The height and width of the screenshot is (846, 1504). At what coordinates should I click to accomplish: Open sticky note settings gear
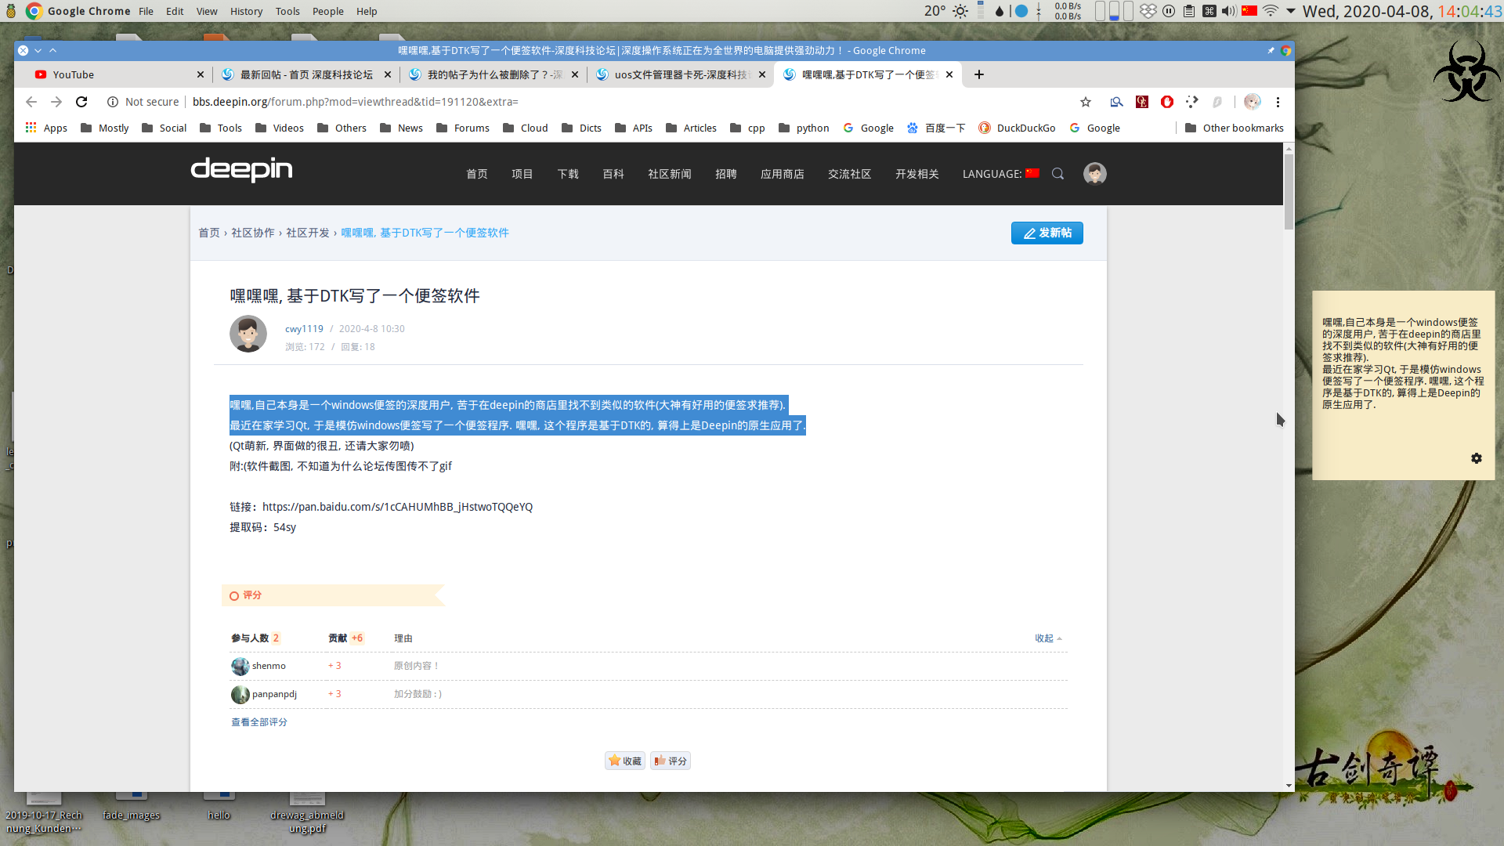(1477, 458)
